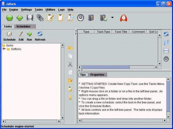Switch to the Properties tab

point(97,75)
